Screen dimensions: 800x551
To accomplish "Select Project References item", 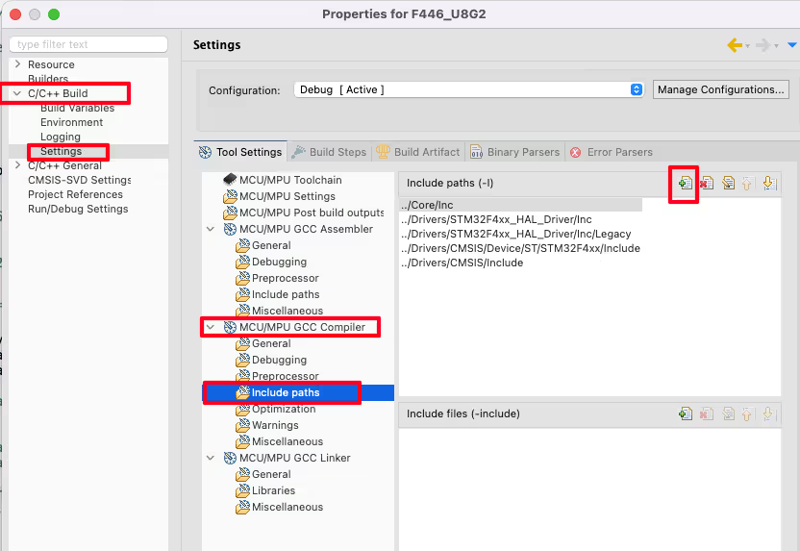I will tap(76, 194).
